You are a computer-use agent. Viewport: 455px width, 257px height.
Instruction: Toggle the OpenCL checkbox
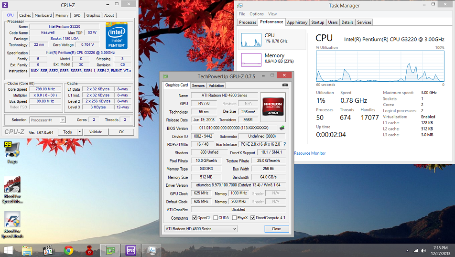195,218
